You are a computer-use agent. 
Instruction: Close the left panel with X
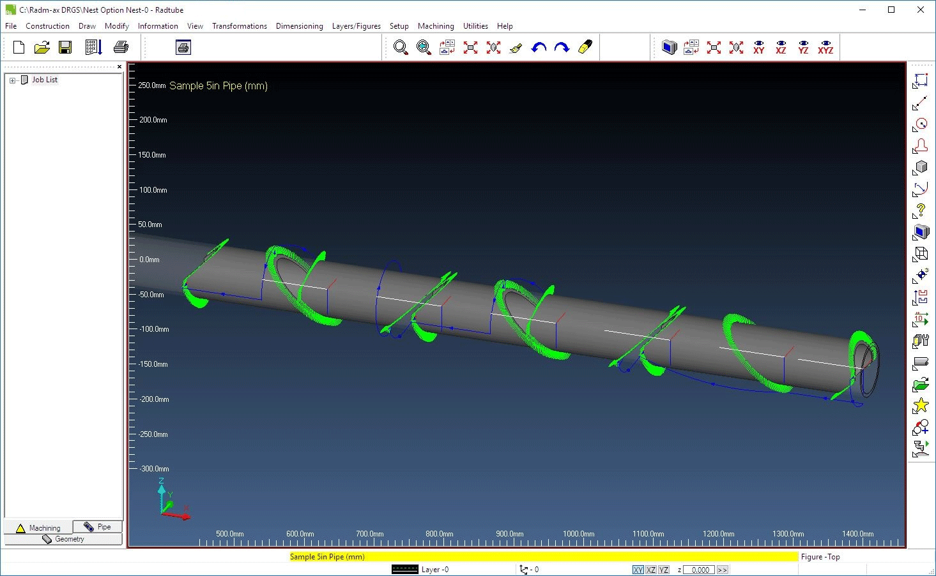119,66
